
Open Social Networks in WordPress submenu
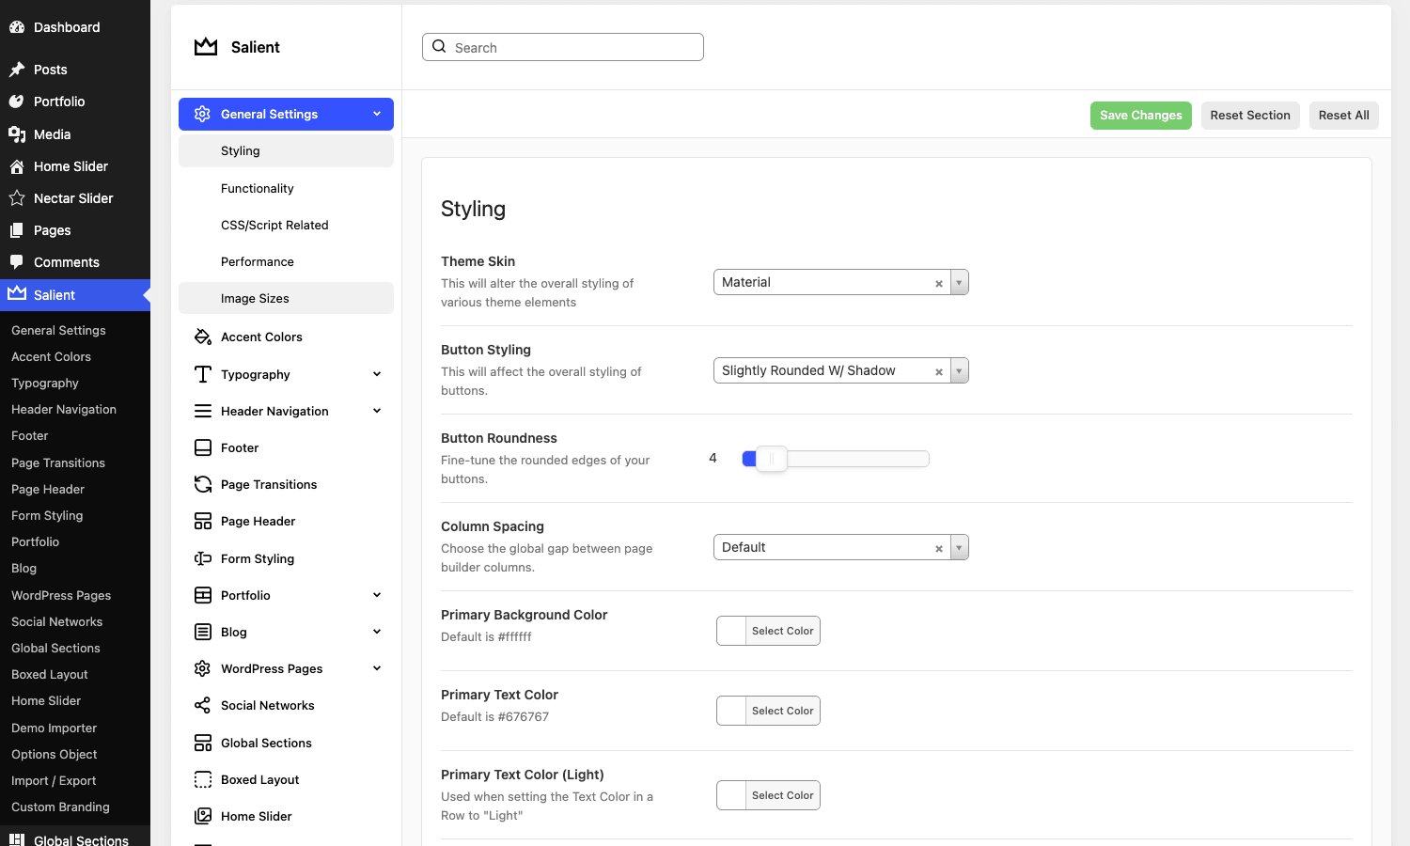point(56,621)
